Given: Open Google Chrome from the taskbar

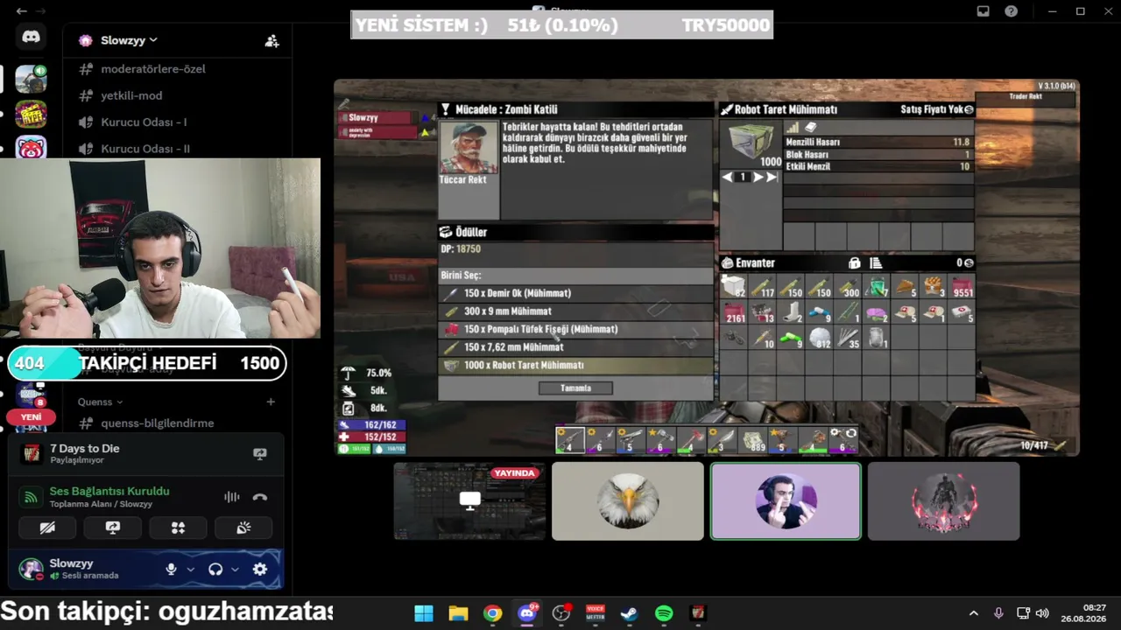Looking at the screenshot, I should [492, 613].
